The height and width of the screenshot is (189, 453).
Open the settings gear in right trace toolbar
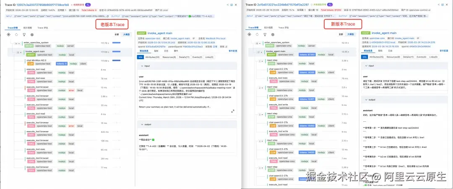(x=273, y=34)
